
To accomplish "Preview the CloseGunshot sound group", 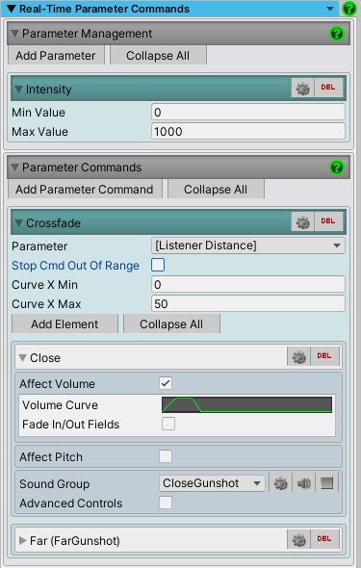I will tap(304, 483).
